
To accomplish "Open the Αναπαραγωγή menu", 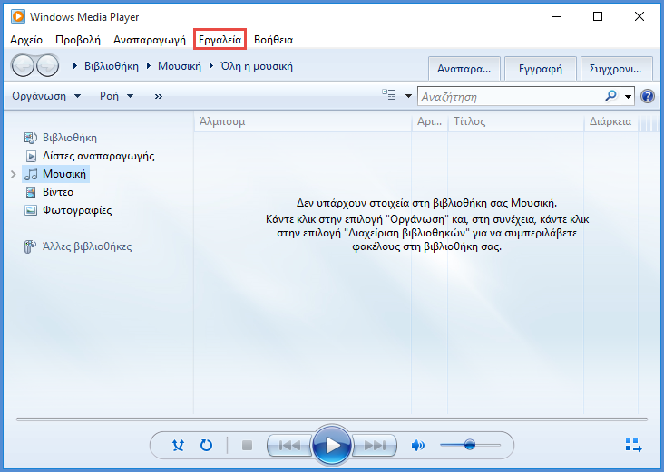I will pyautogui.click(x=150, y=40).
